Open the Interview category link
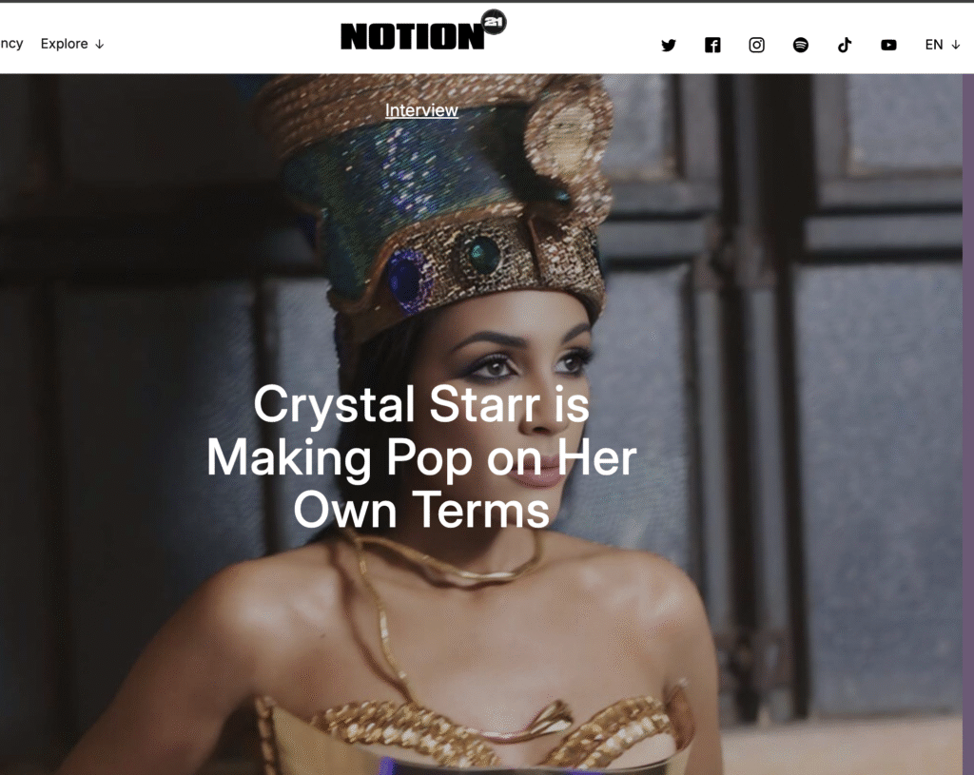Viewport: 974px width, 775px height. pyautogui.click(x=421, y=110)
